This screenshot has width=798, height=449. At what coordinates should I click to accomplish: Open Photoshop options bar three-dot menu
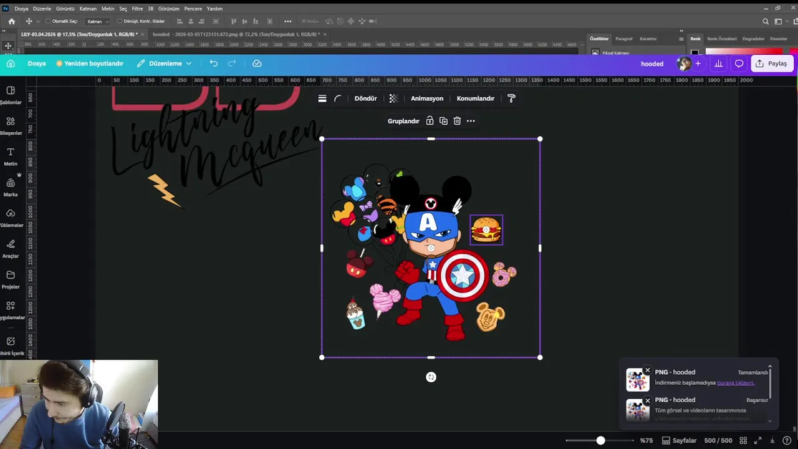[x=287, y=21]
